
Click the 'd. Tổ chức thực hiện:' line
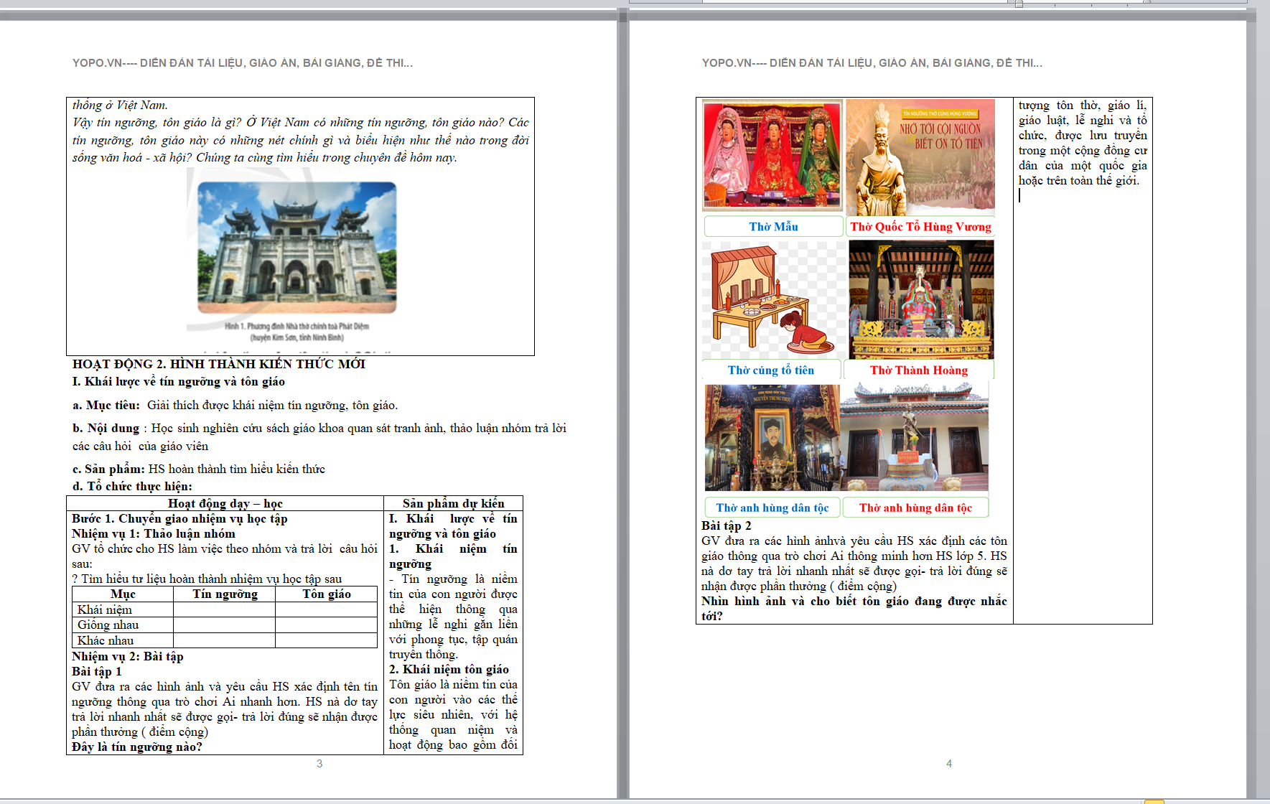[x=132, y=486]
